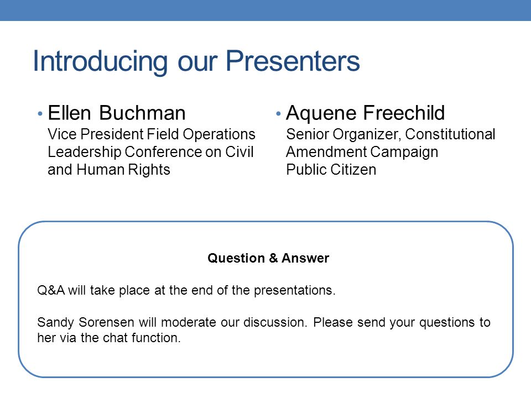Click the 'Public Citizen' organization text

pyautogui.click(x=331, y=170)
